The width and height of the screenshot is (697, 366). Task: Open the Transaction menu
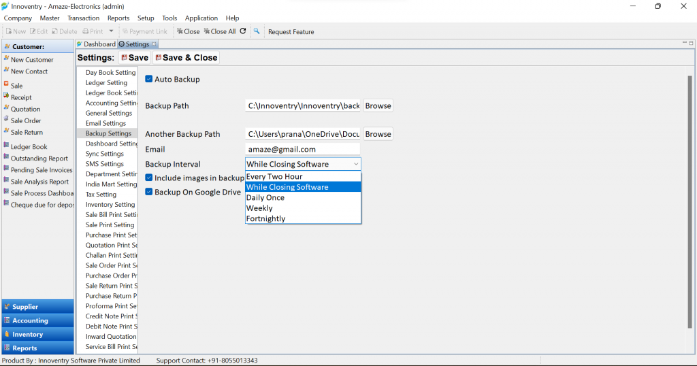[x=83, y=18]
